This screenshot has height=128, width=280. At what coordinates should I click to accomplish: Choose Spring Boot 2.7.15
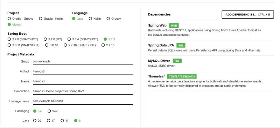tap(108, 45)
